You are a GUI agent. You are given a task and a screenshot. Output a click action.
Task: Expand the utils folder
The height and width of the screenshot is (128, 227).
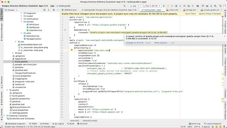tap(21, 33)
